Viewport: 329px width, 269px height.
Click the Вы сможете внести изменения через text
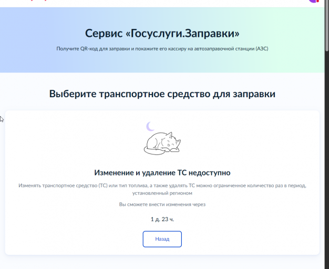(162, 204)
